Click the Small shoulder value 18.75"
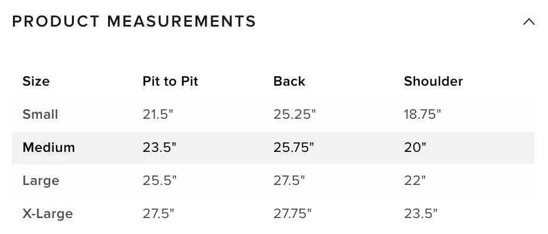 point(423,115)
